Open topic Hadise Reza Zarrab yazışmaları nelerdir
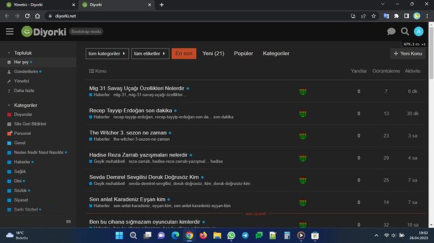 138,155
